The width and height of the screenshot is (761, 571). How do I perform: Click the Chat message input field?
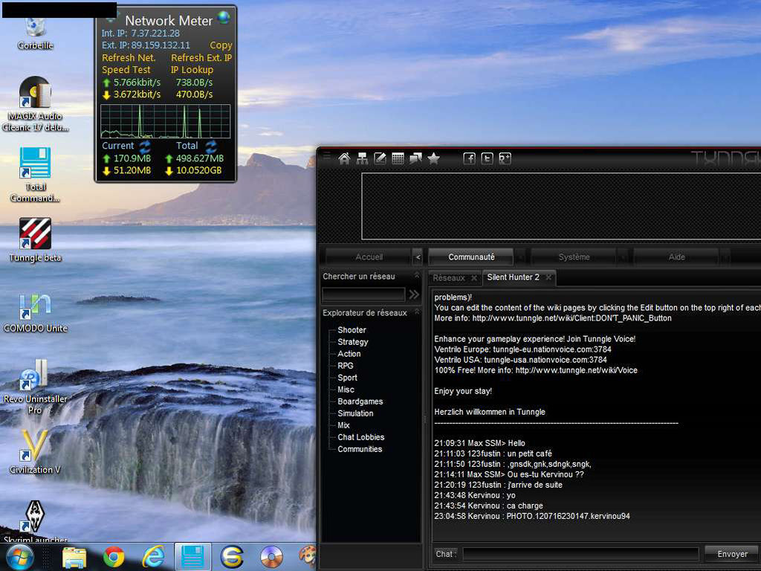click(x=581, y=554)
